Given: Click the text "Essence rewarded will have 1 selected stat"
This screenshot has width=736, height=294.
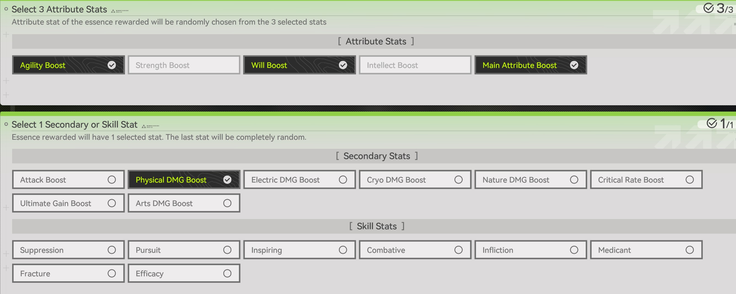Looking at the screenshot, I should (x=87, y=137).
